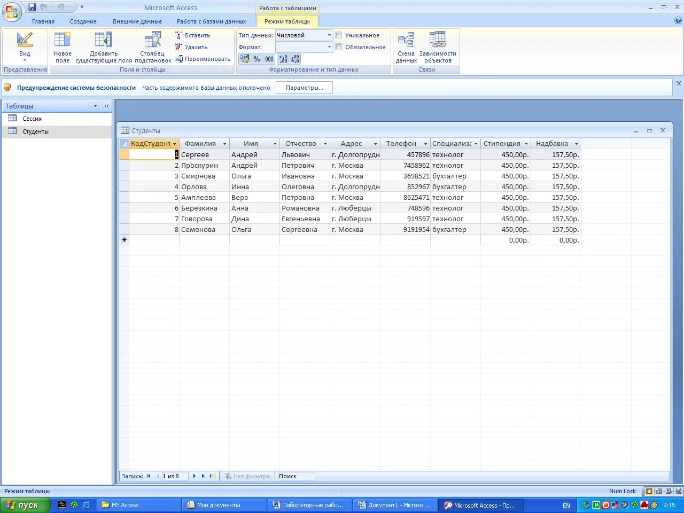
Task: Open the Формат combo box
Action: pyautogui.click(x=304, y=47)
